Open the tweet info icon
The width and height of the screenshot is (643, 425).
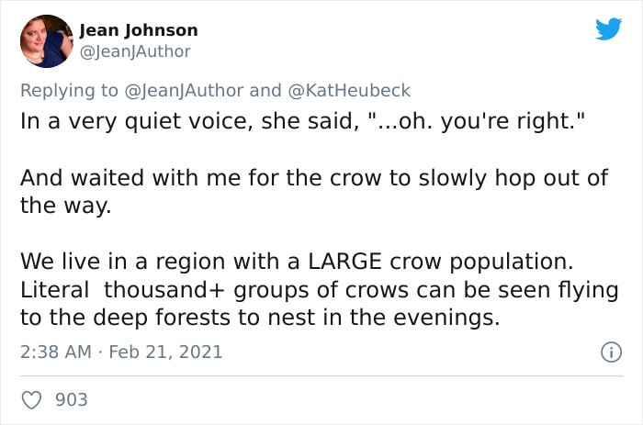click(608, 352)
